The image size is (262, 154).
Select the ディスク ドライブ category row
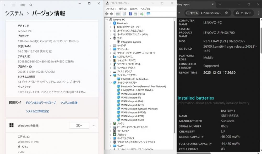pos(124,71)
